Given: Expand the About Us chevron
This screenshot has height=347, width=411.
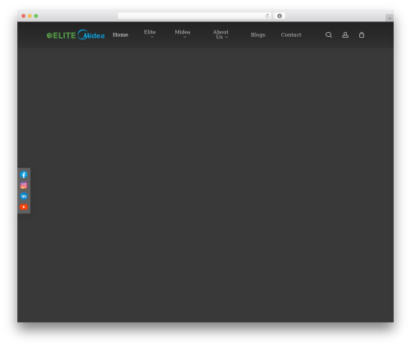Looking at the screenshot, I should [226, 37].
